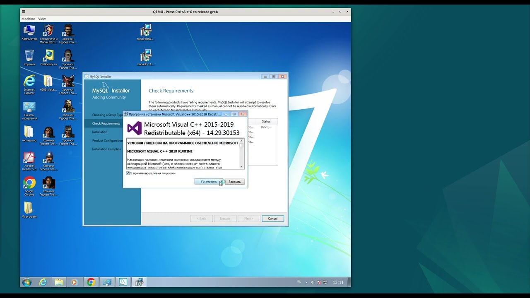530x298 pixels.
Task: Select the mysql-instal... setup file icon
Action: pyautogui.click(x=145, y=33)
